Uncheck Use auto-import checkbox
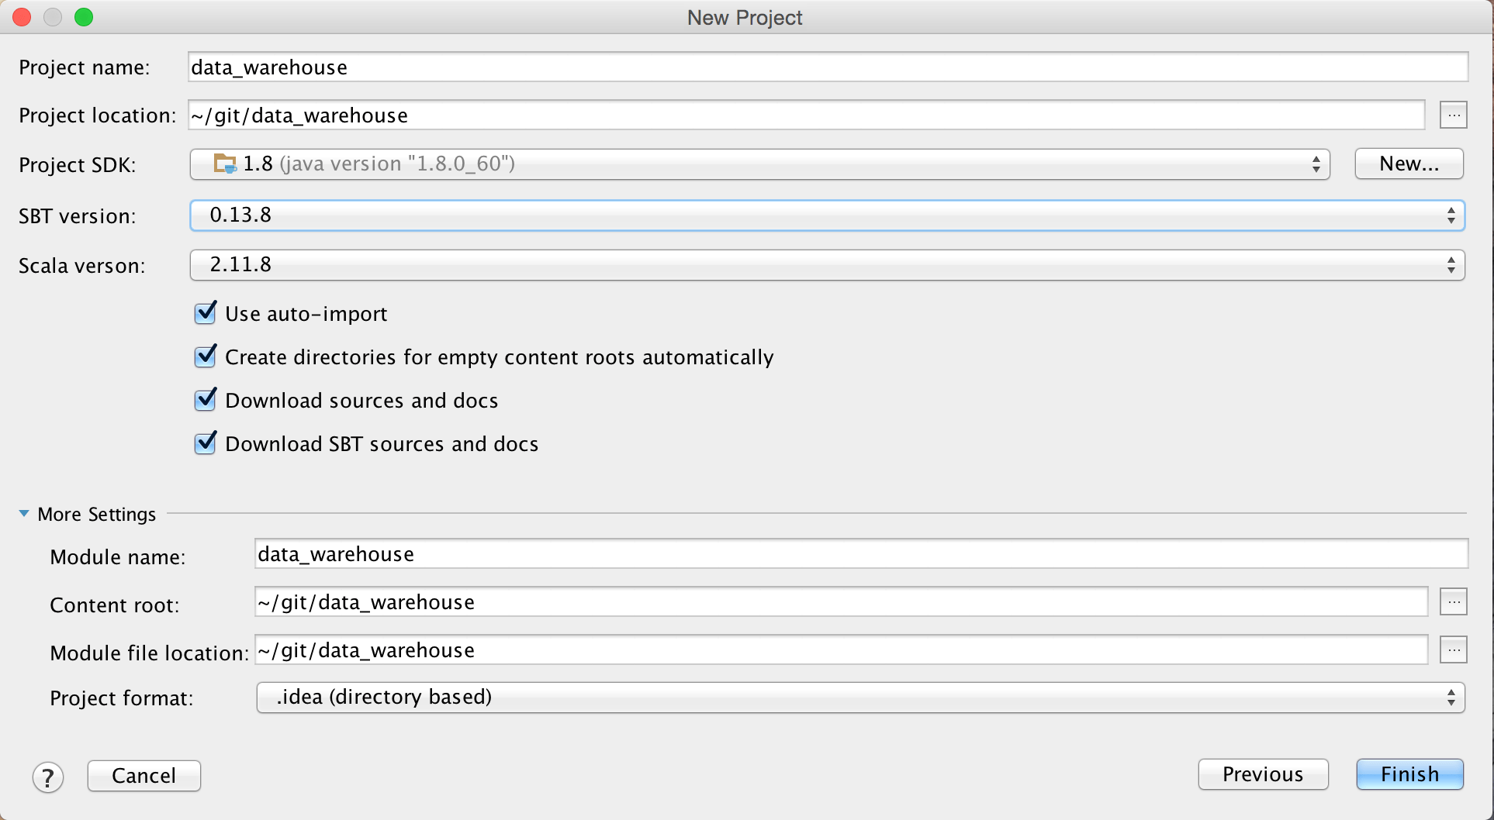1494x820 pixels. click(206, 313)
